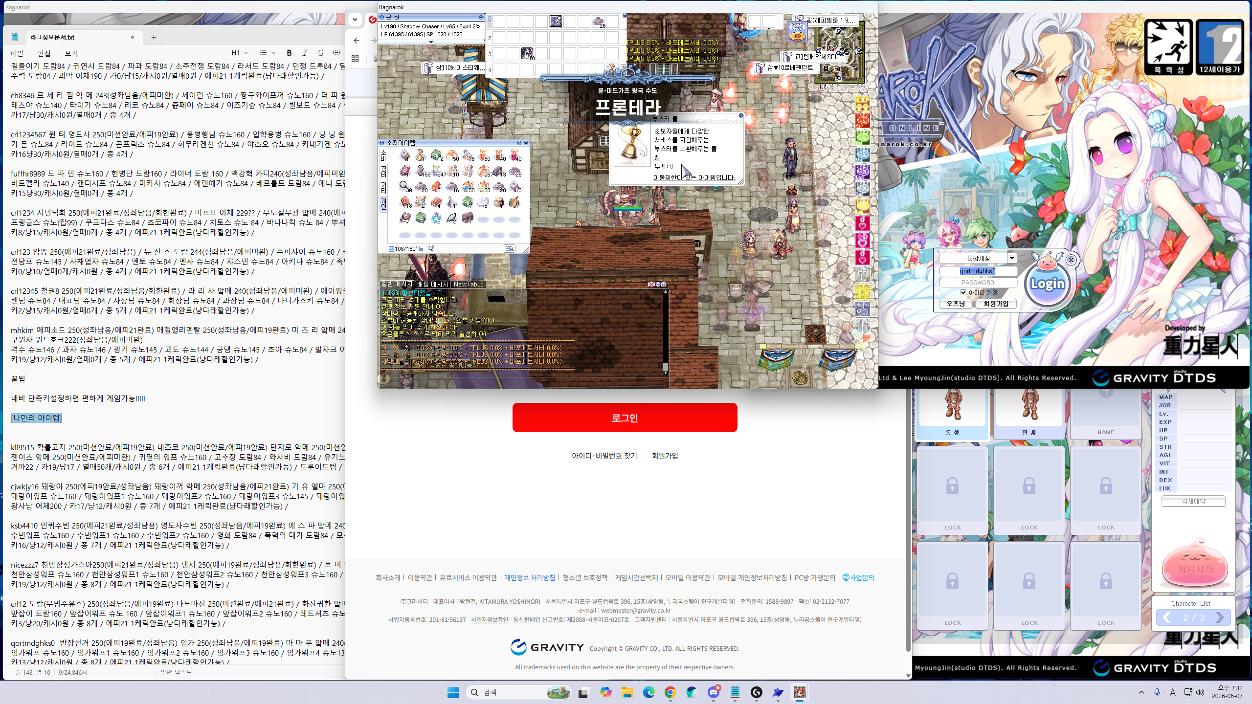Open H1 heading dropdown in Notepad
1252x704 pixels.
pyautogui.click(x=240, y=53)
